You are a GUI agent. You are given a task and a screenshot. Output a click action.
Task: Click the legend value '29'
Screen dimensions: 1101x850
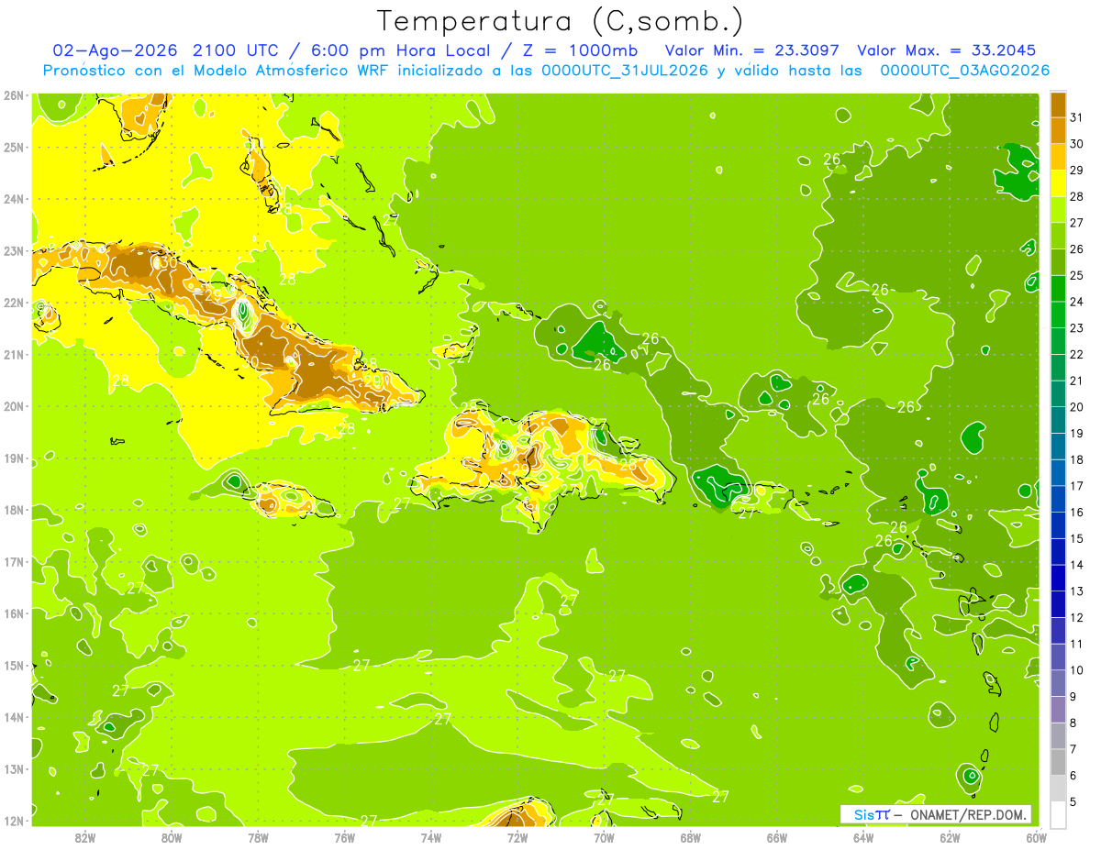(x=1077, y=171)
